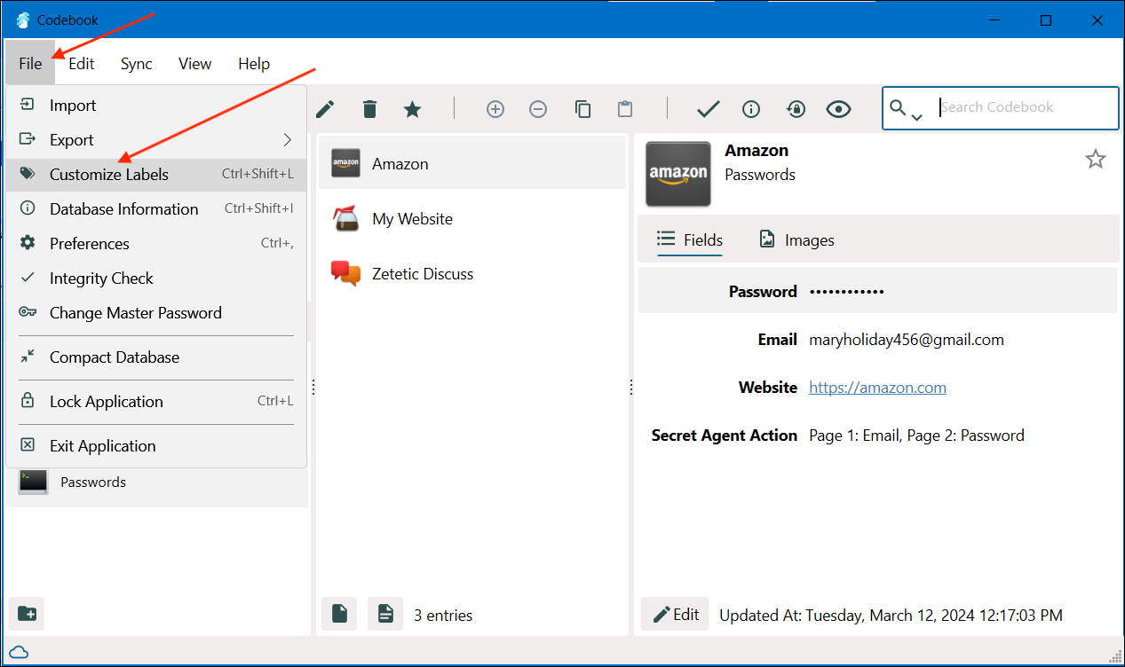Expand the Export submenu
Screen dimensions: 1125x667
pos(156,139)
